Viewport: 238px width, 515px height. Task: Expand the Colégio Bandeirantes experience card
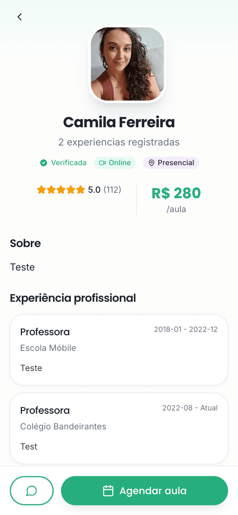tap(119, 428)
